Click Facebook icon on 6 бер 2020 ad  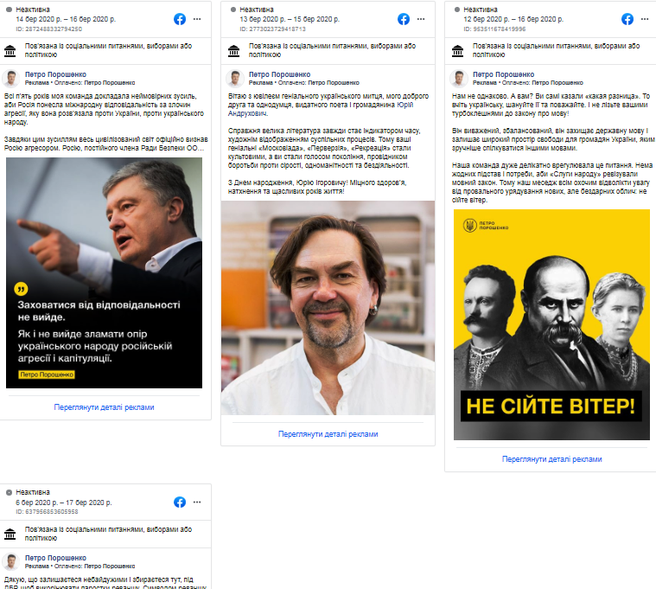[180, 503]
